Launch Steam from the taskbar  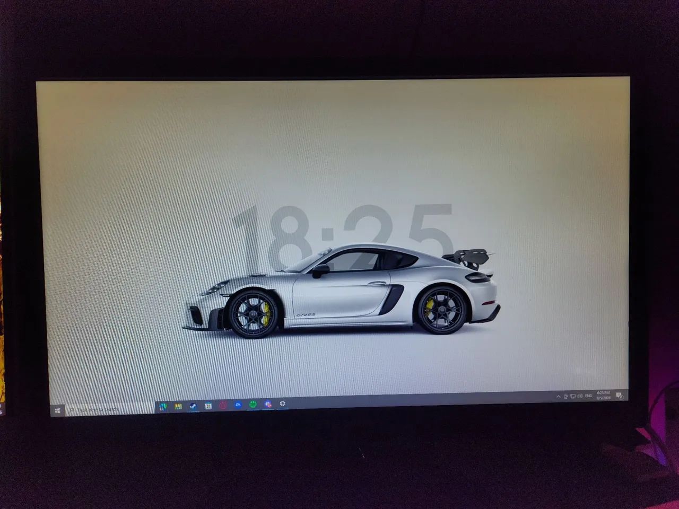pyautogui.click(x=193, y=406)
